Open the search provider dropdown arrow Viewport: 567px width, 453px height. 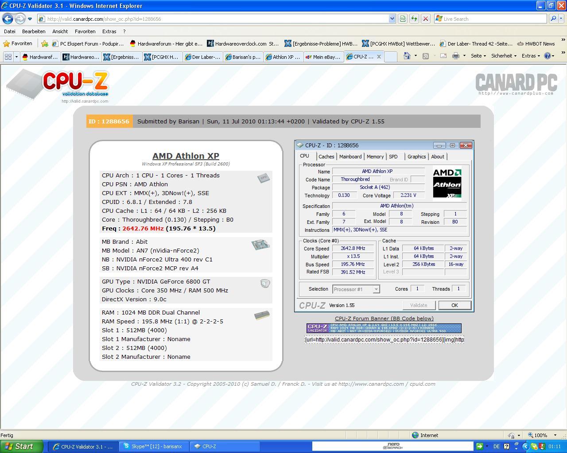(x=561, y=19)
